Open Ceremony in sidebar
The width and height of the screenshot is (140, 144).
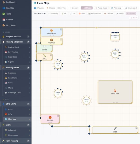pos(17,73)
